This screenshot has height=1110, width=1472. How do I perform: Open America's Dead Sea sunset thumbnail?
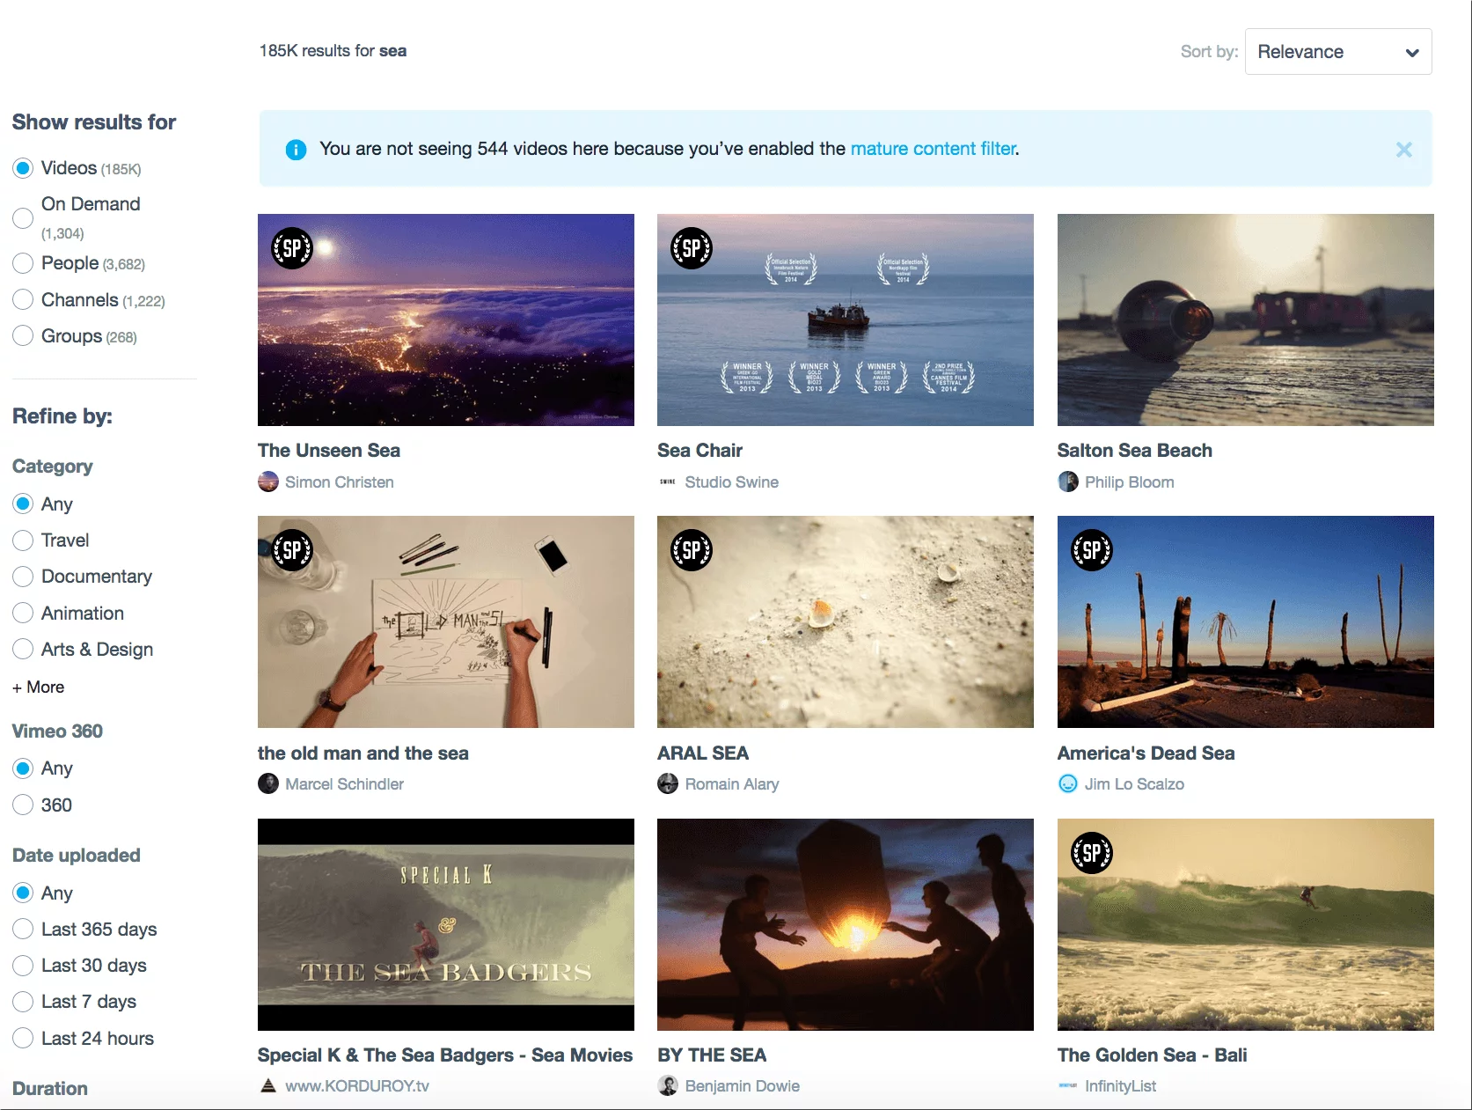[x=1246, y=622]
